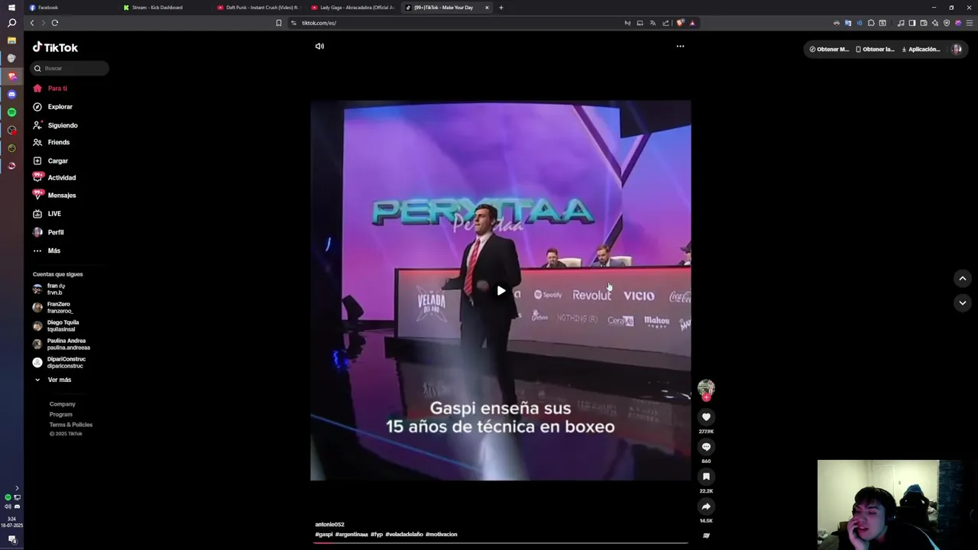This screenshot has width=978, height=550.
Task: Open Actividad notifications
Action: point(54,178)
